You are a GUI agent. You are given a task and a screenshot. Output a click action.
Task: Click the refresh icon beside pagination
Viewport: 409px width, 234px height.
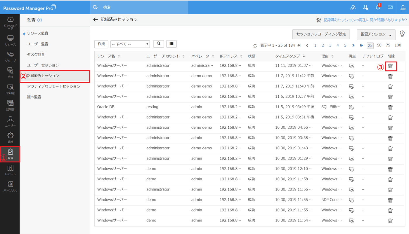[255, 46]
